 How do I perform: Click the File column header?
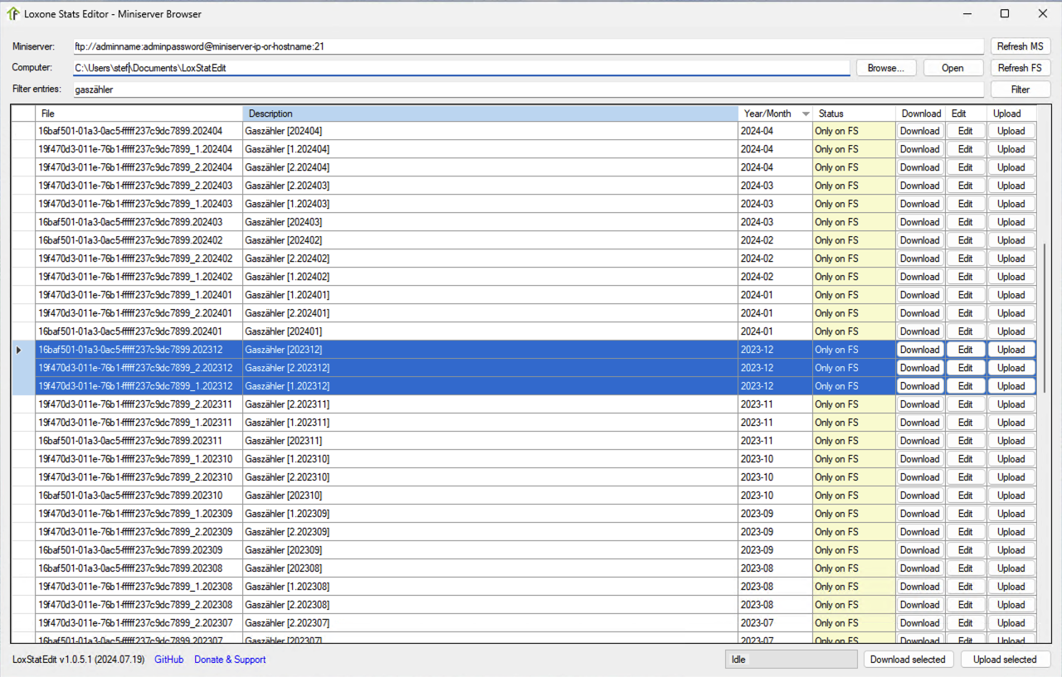[139, 114]
